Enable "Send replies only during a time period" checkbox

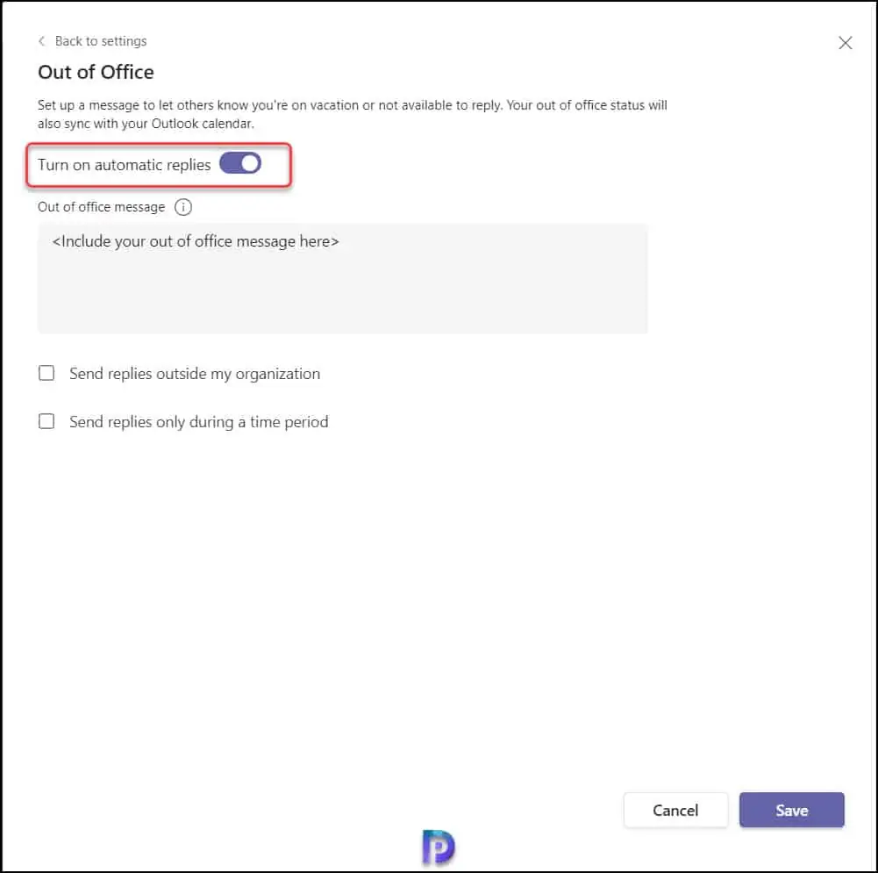point(46,422)
